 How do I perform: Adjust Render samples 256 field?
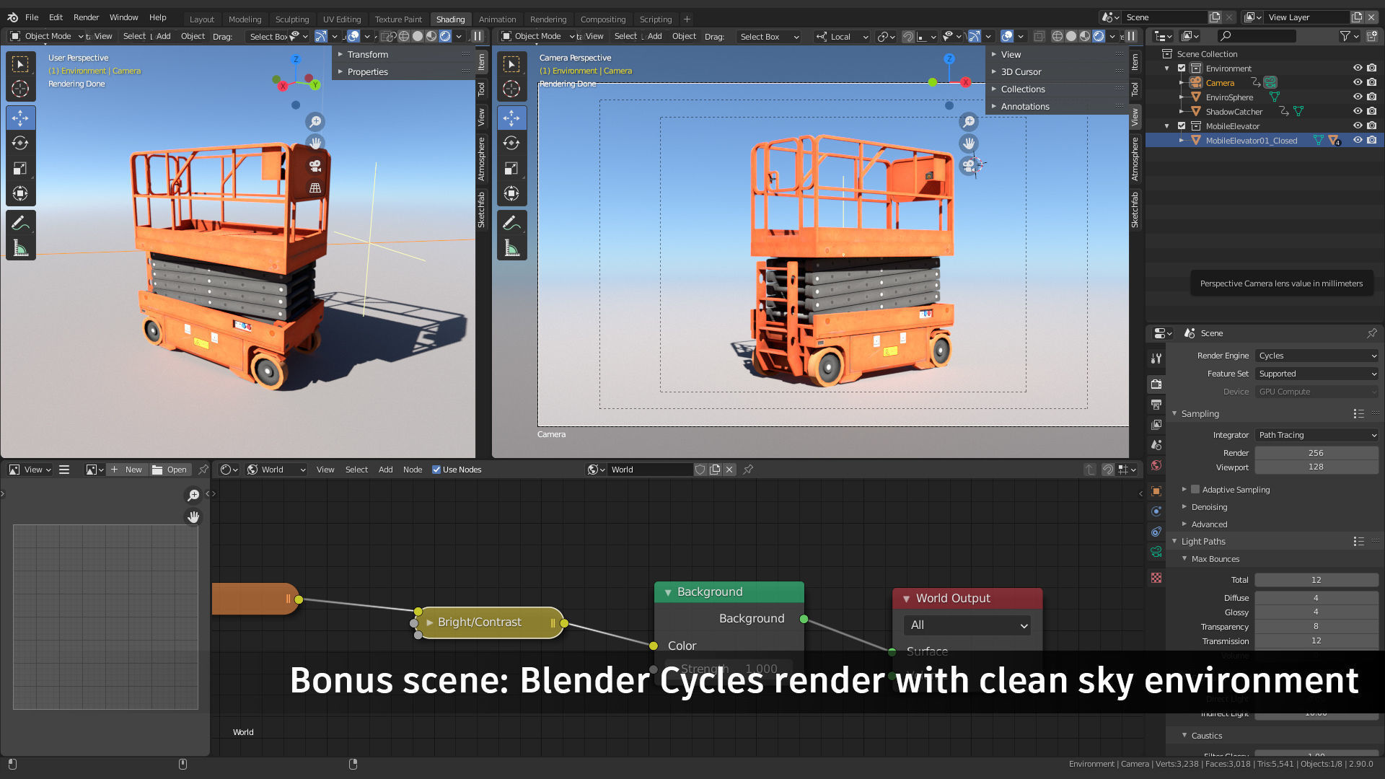[1316, 453]
